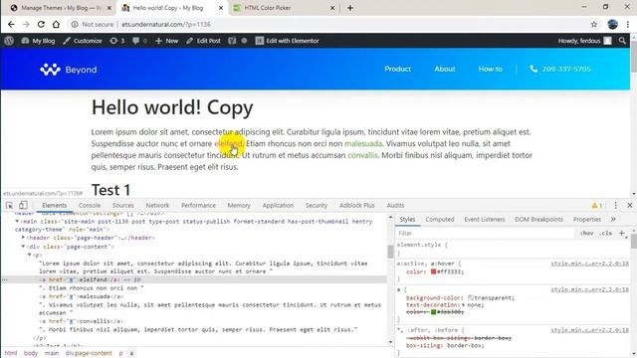Open the Application tab
Screen dimensions: 637x358
coord(278,206)
